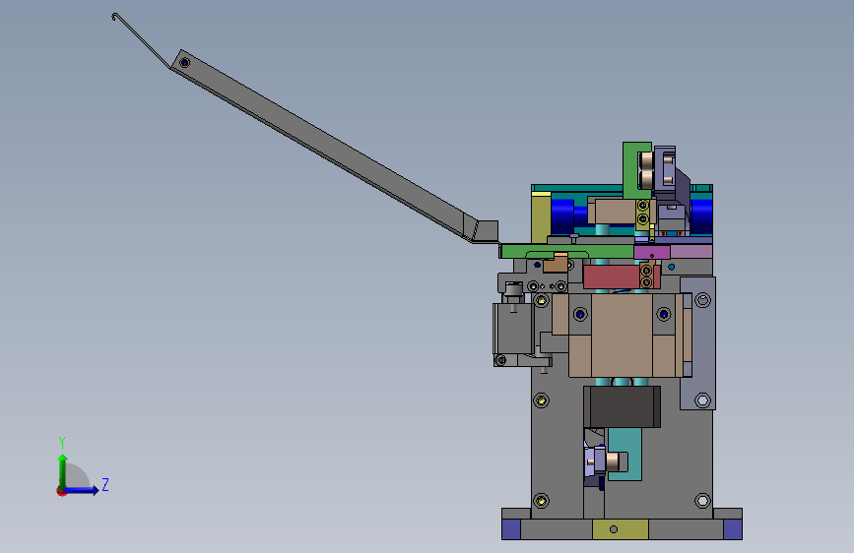Select the magenta block beside the green plate
The image size is (854, 553).
click(652, 252)
